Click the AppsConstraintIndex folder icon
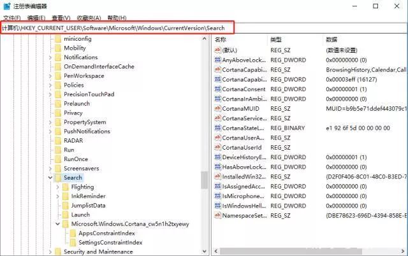Image resolution: width=408 pixels, height=256 pixels. click(x=73, y=233)
